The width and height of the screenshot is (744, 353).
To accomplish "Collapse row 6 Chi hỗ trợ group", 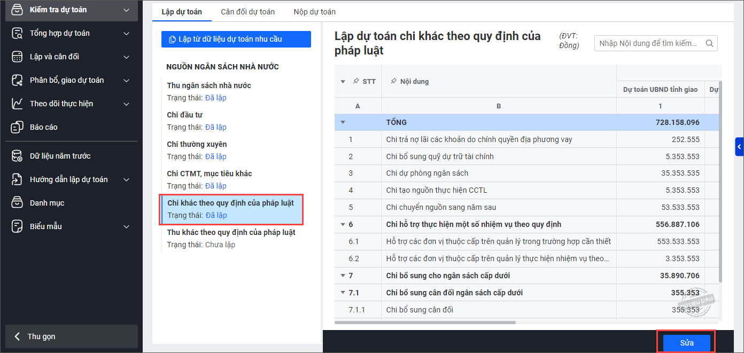I will coord(343,224).
